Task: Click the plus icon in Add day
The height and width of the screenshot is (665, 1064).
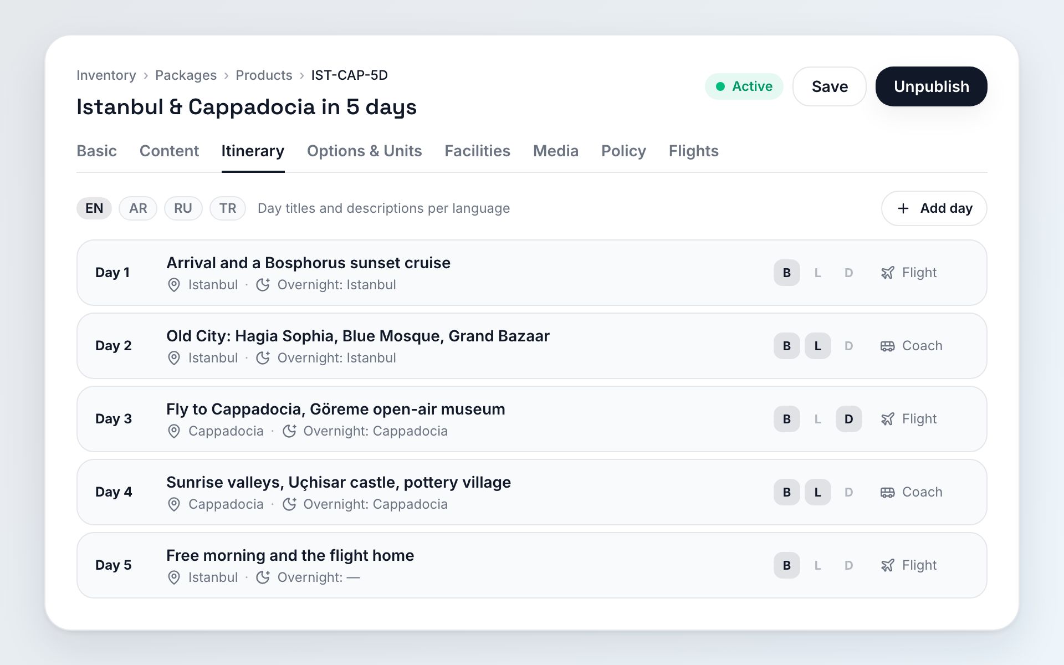Action: (x=903, y=208)
